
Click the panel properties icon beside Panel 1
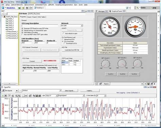[x=101, y=84]
